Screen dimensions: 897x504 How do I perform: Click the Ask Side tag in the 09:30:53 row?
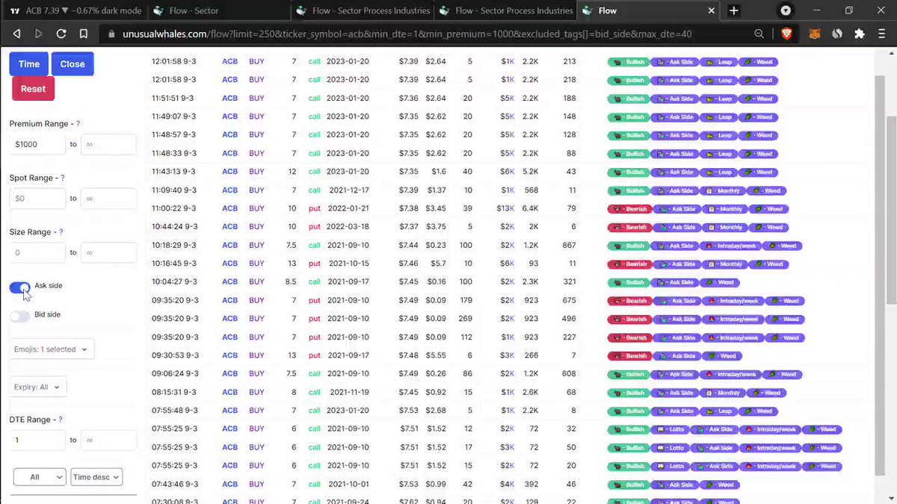pos(676,356)
